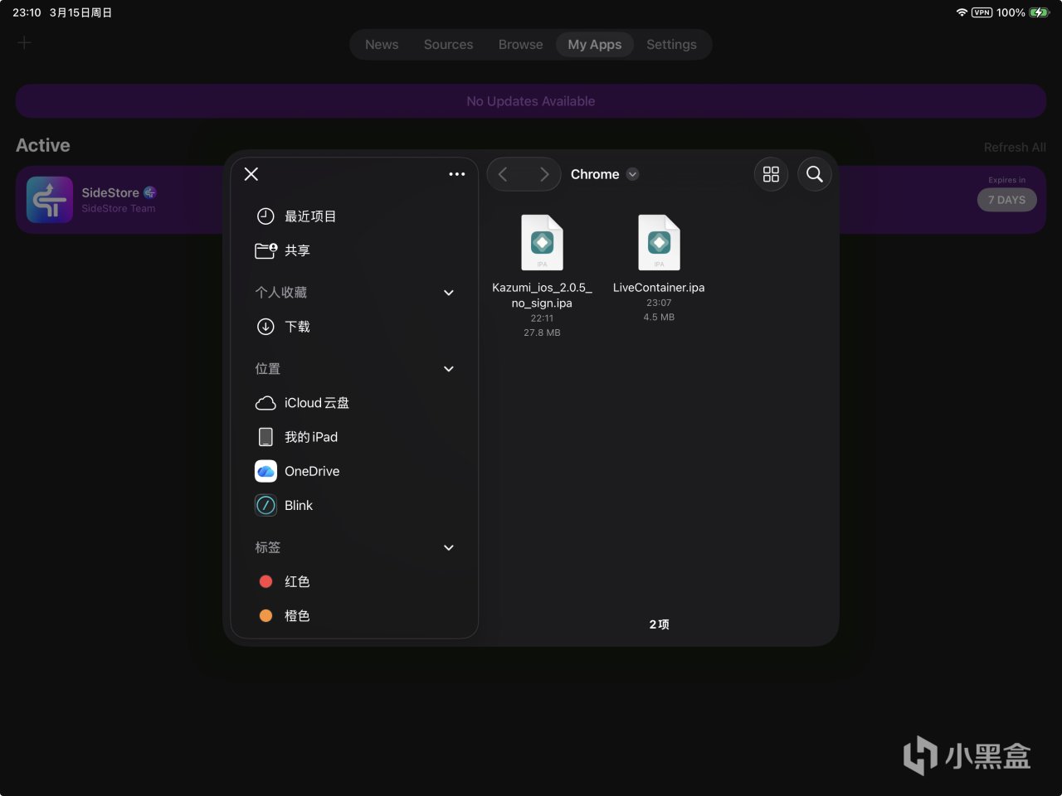Switch view mode with the grid icon
1062x796 pixels.
771,174
